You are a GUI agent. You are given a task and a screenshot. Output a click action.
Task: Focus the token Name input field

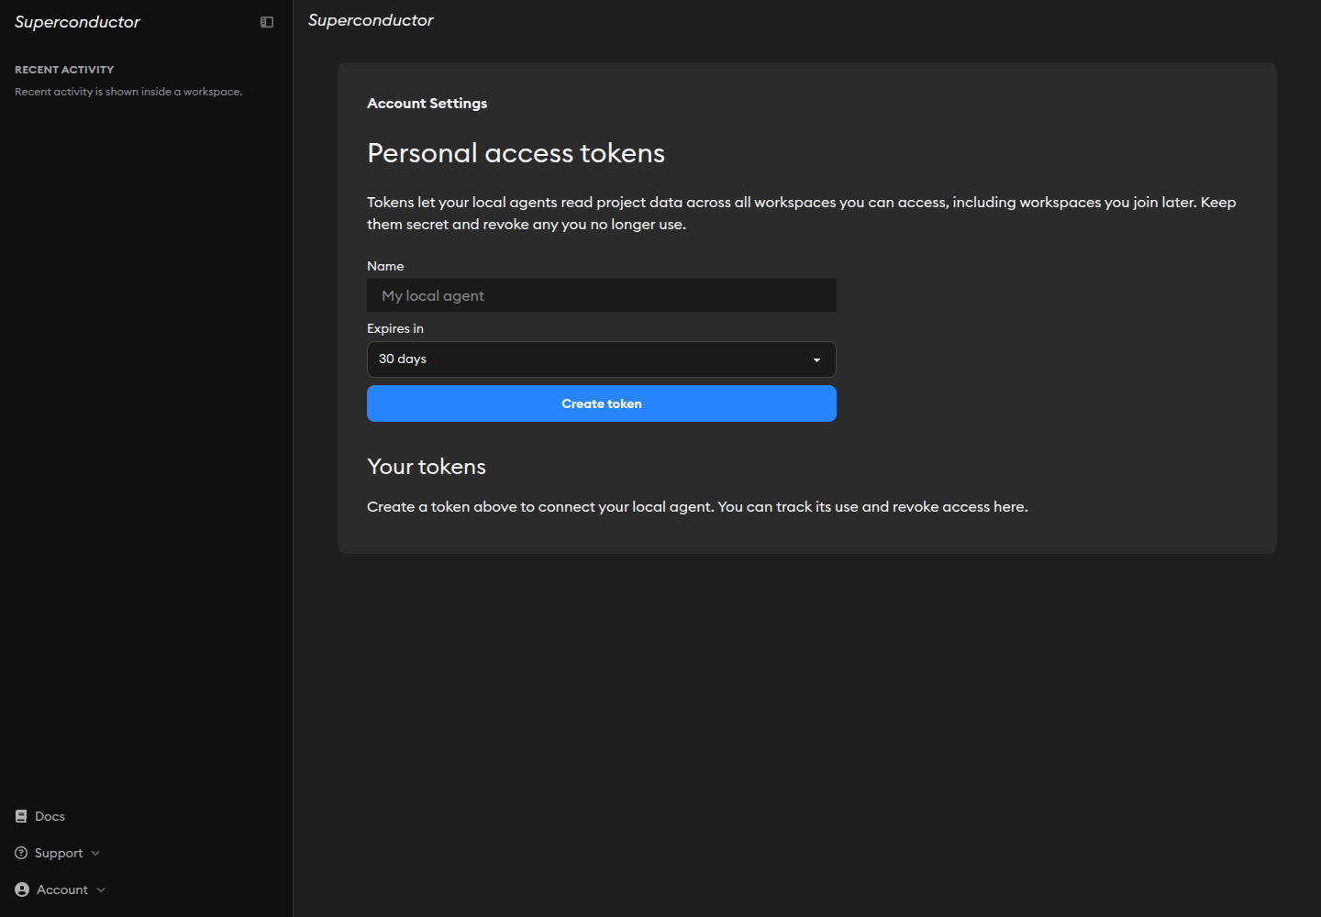[602, 295]
